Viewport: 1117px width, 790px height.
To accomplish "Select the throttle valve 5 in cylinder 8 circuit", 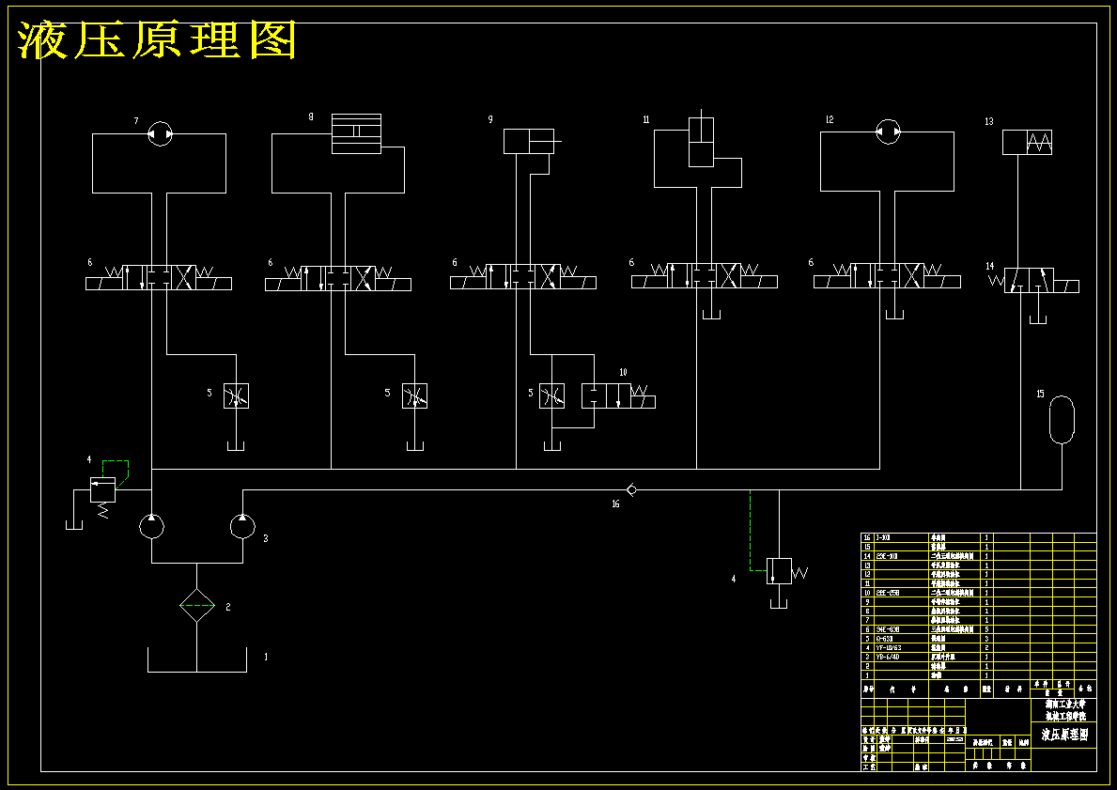I will point(414,396).
